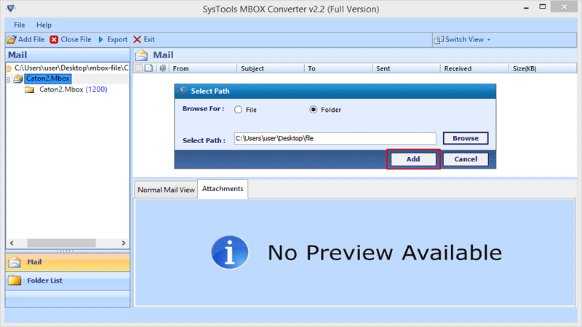
Task: Toggle the select-all checkbox in the mail list header
Action: coord(138,68)
